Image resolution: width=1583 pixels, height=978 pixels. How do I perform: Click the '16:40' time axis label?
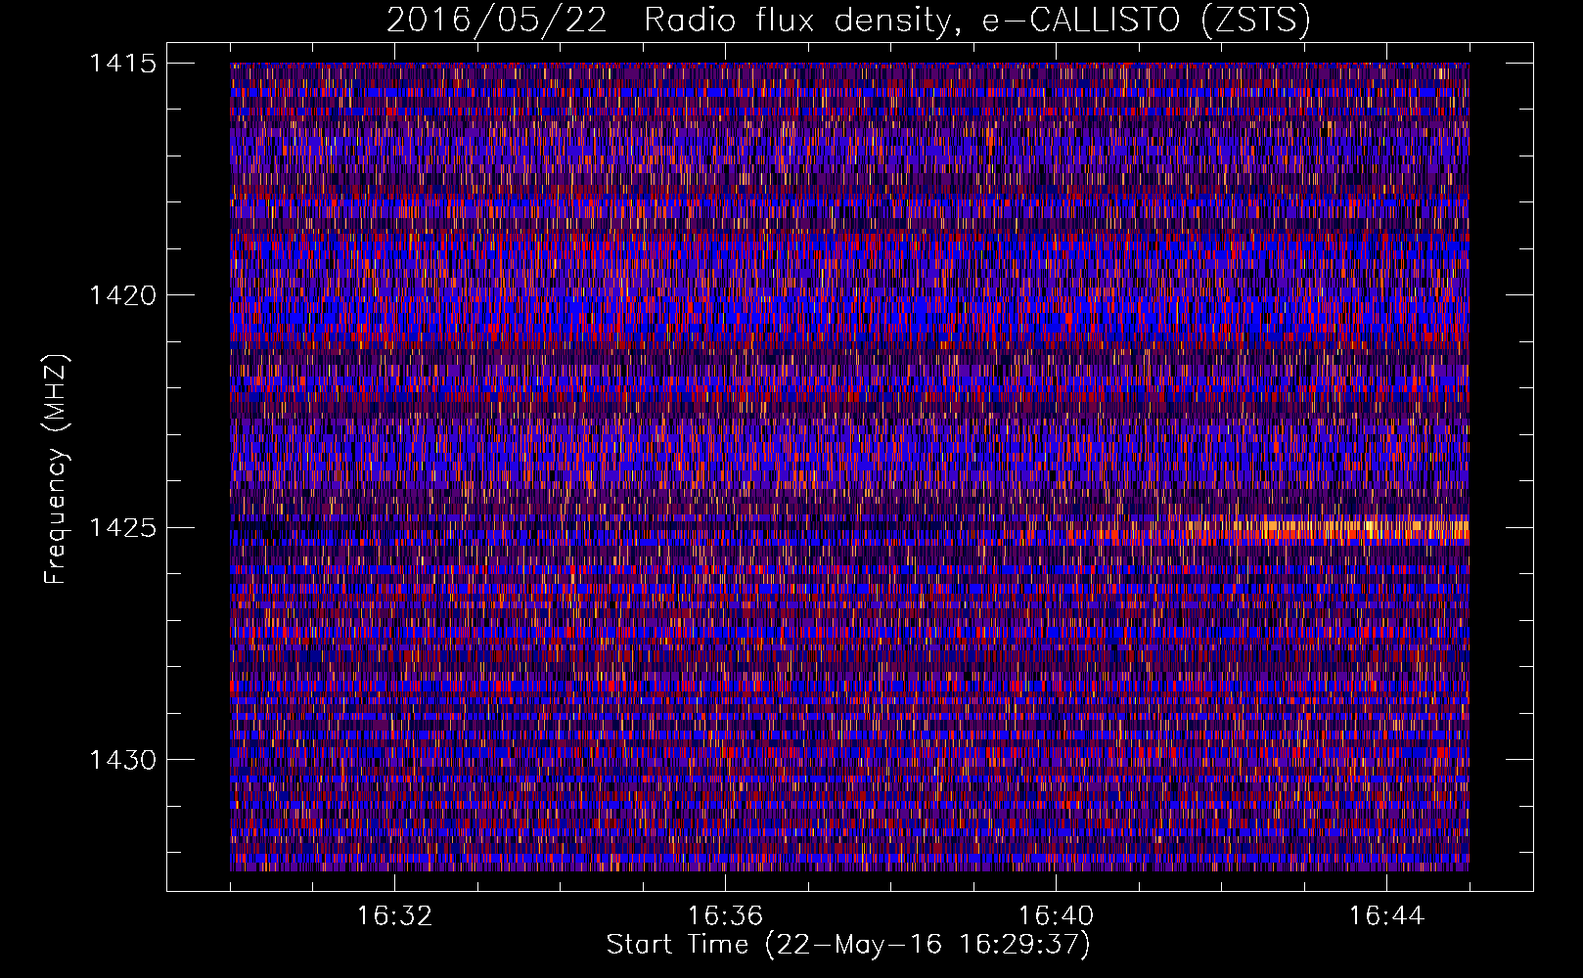point(1056,916)
